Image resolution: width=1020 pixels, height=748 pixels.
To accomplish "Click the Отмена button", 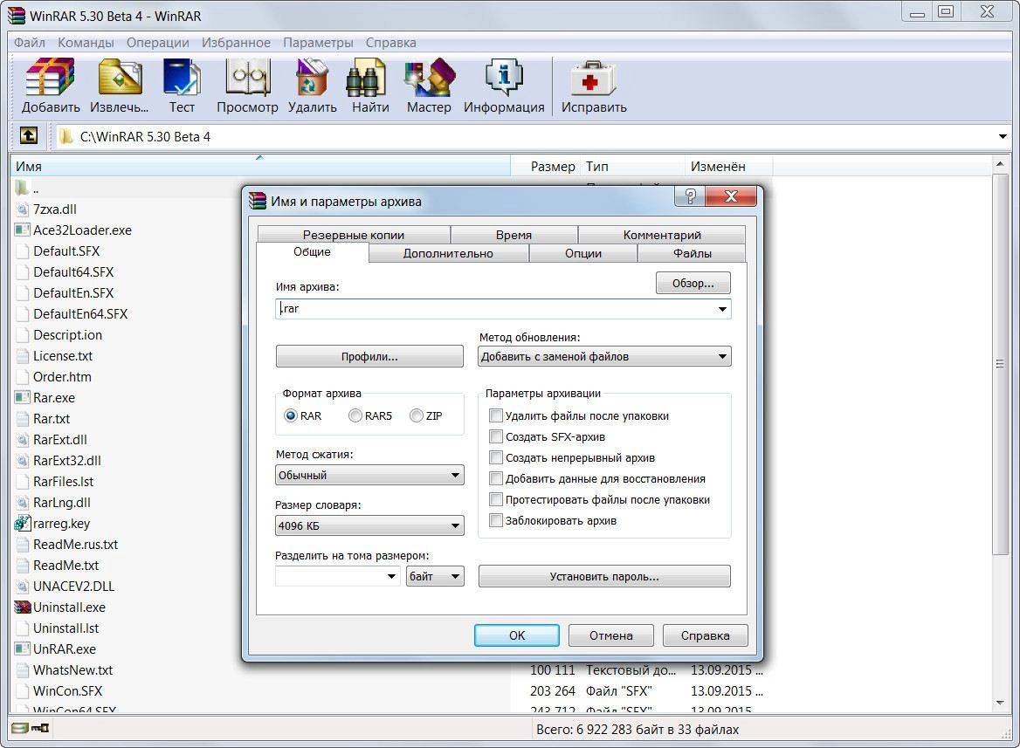I will tap(610, 635).
